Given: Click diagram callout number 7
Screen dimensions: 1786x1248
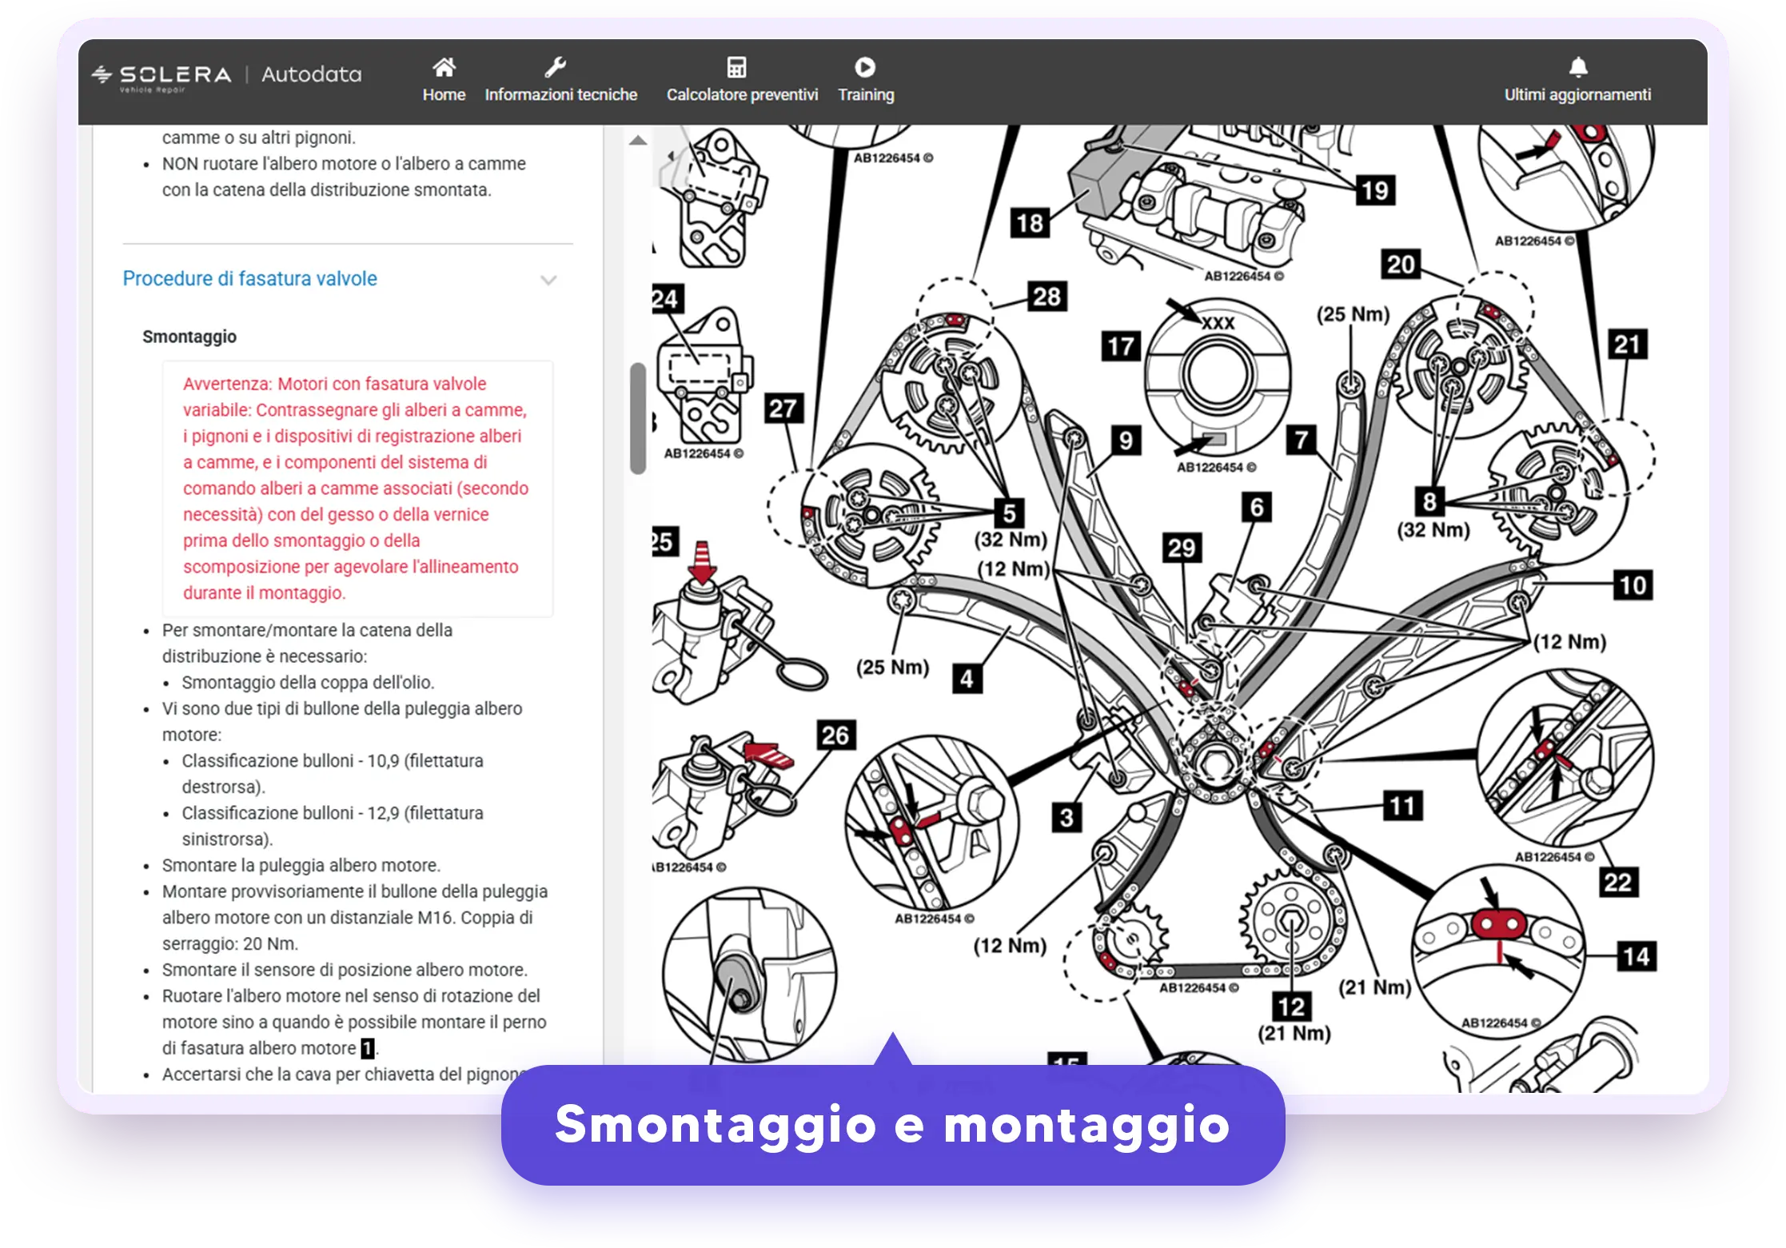Looking at the screenshot, I should (1301, 440).
